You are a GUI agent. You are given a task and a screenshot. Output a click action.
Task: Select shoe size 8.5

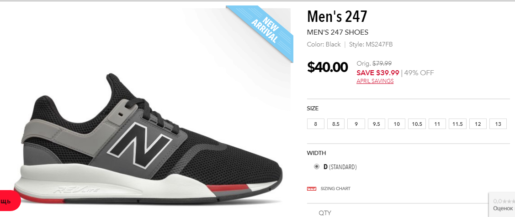tap(336, 124)
